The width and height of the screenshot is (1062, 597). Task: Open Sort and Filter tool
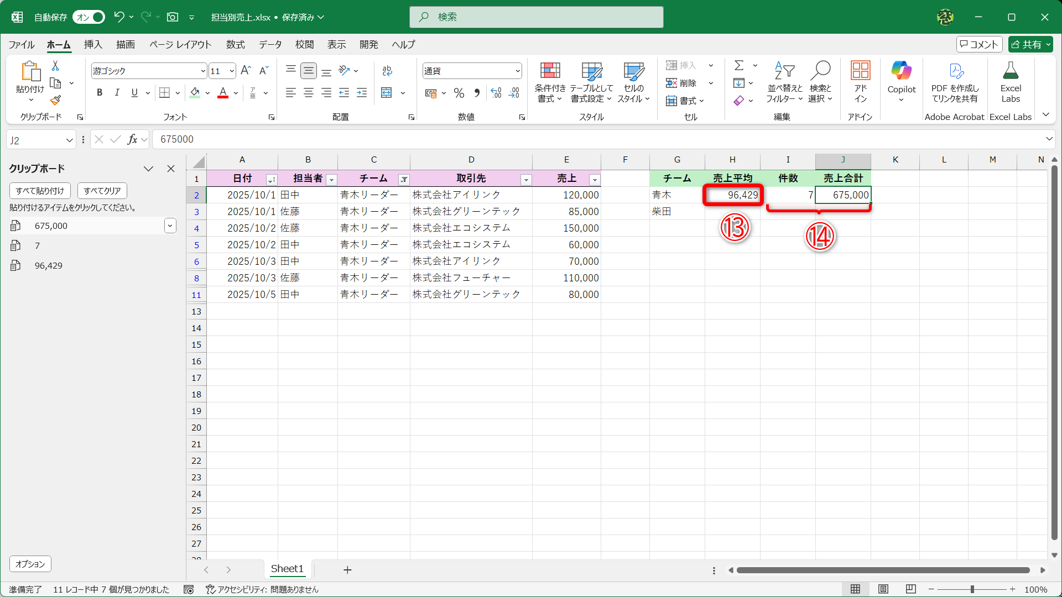(x=784, y=82)
